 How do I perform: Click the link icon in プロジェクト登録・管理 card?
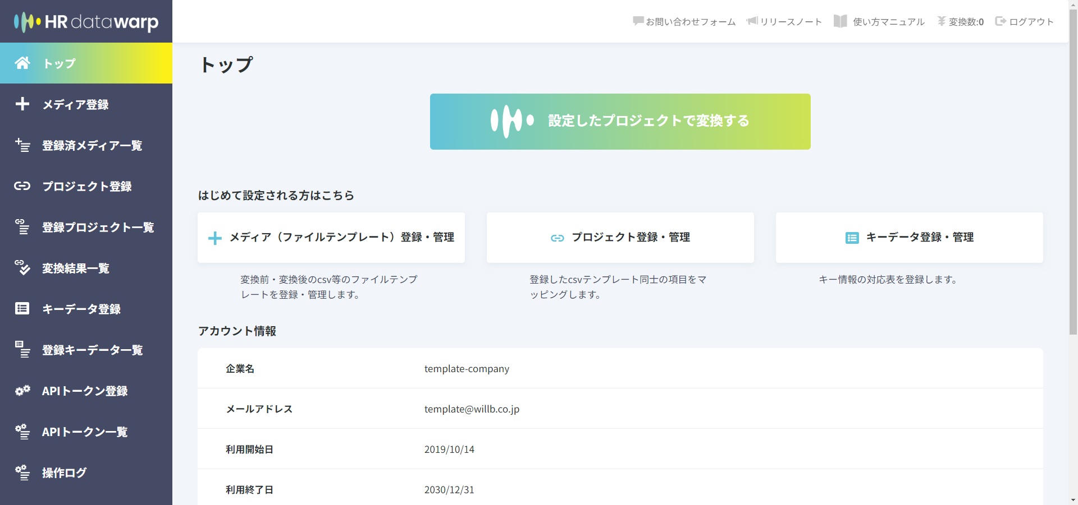point(558,238)
